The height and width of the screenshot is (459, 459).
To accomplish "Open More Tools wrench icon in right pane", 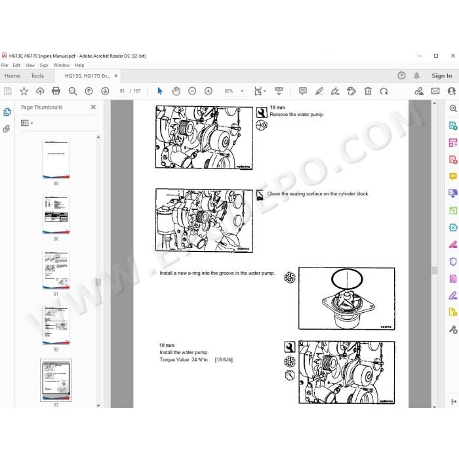I will coord(453,330).
